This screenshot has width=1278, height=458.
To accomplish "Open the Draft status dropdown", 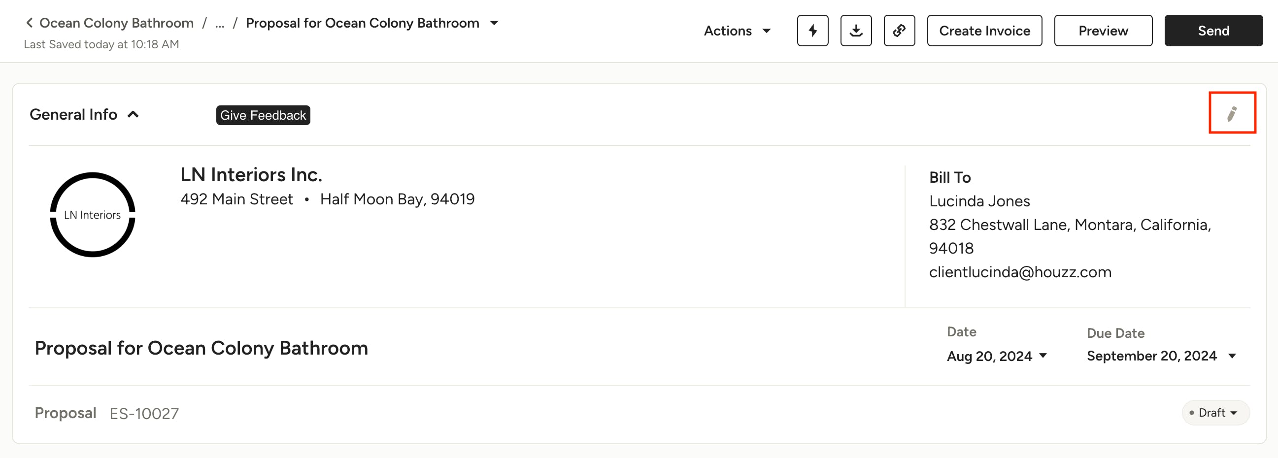I will 1215,412.
